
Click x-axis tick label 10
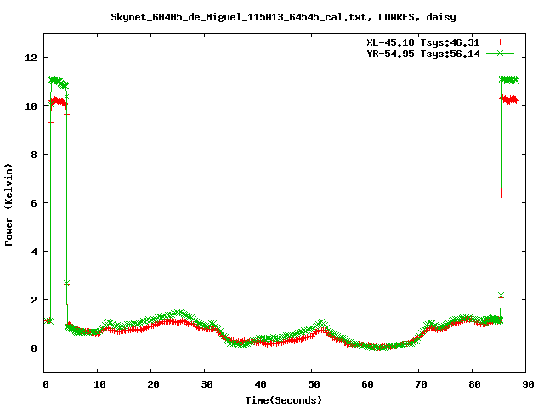(99, 384)
